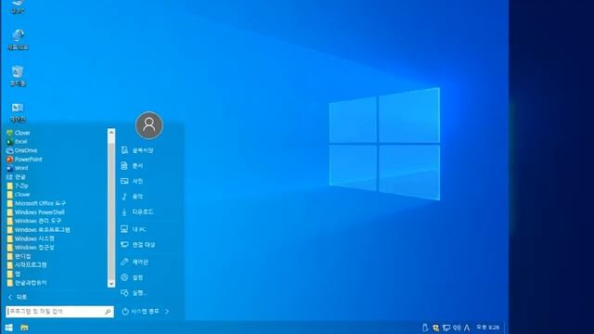Expand the Windows 보조프로그램 folder
Viewport: 594px width, 334px height.
38,230
